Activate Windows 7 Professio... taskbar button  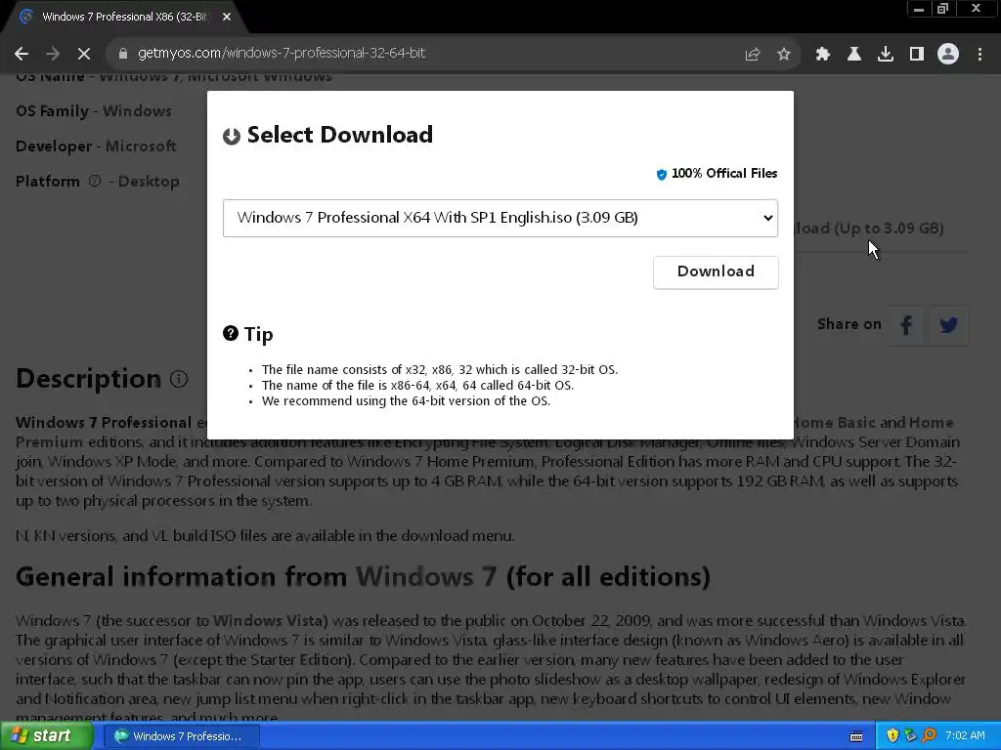(181, 736)
